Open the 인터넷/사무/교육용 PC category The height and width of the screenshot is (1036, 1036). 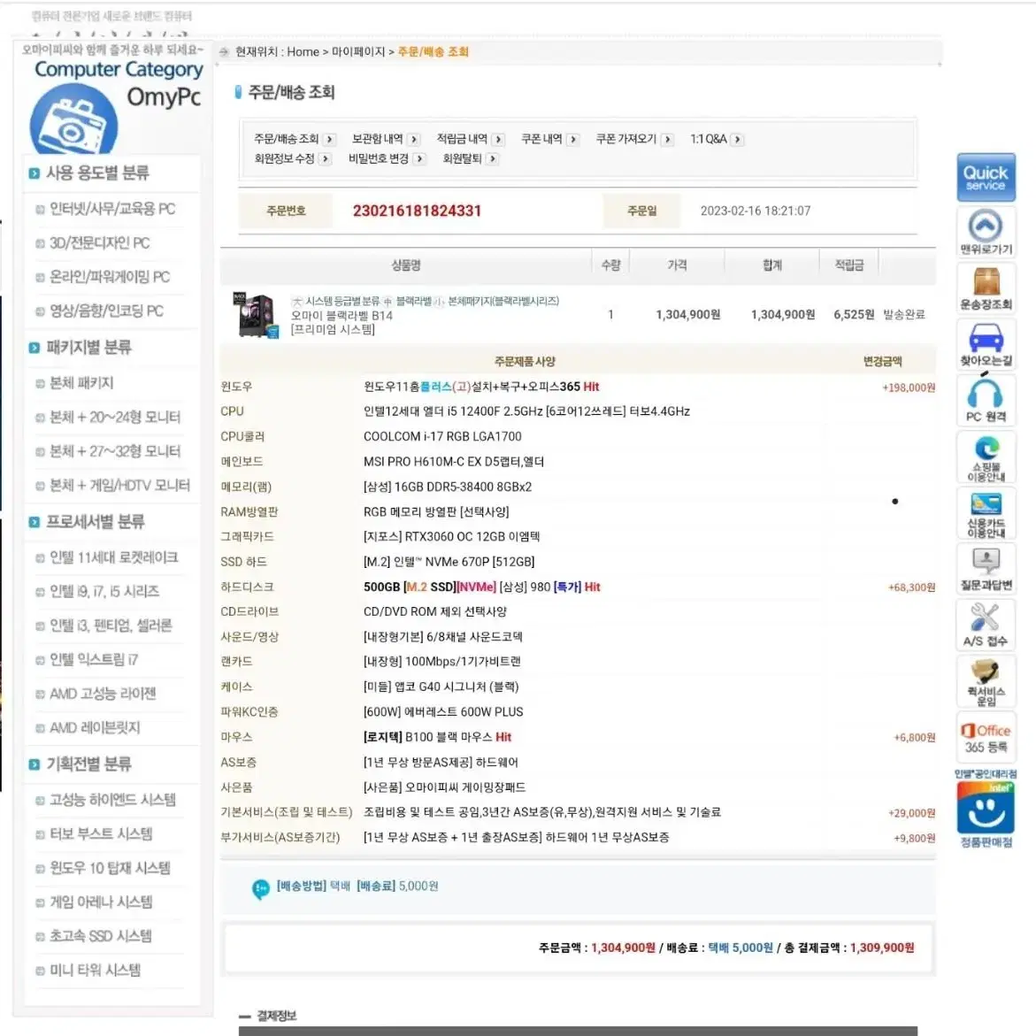(x=112, y=209)
